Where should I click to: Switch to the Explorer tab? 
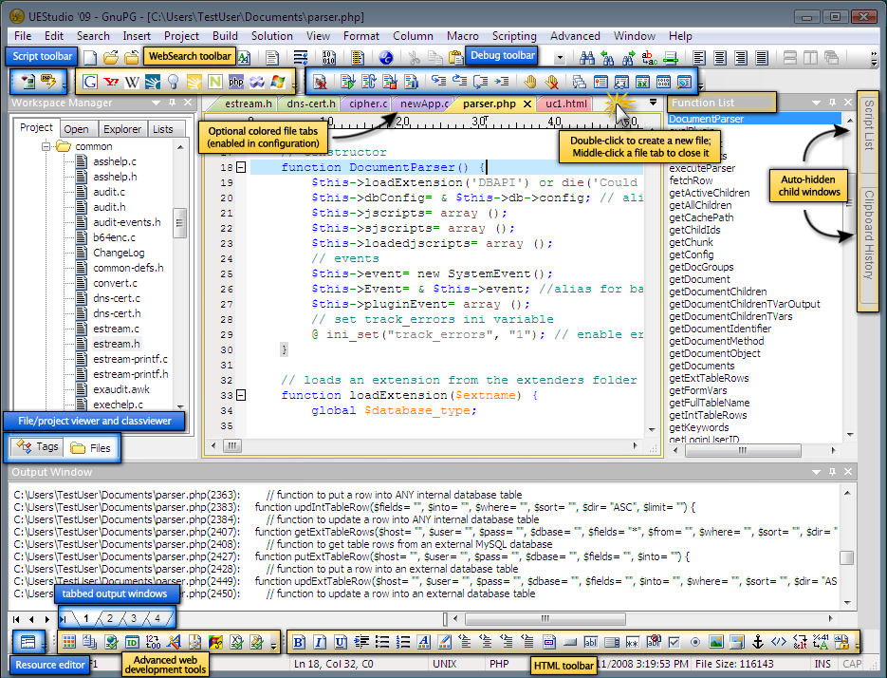[x=122, y=129]
